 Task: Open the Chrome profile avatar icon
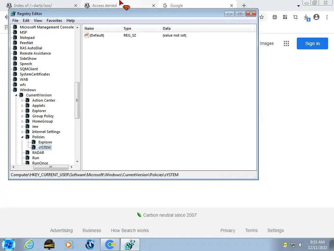pos(316,17)
